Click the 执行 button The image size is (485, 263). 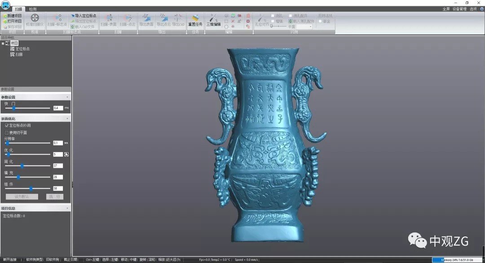54,197
